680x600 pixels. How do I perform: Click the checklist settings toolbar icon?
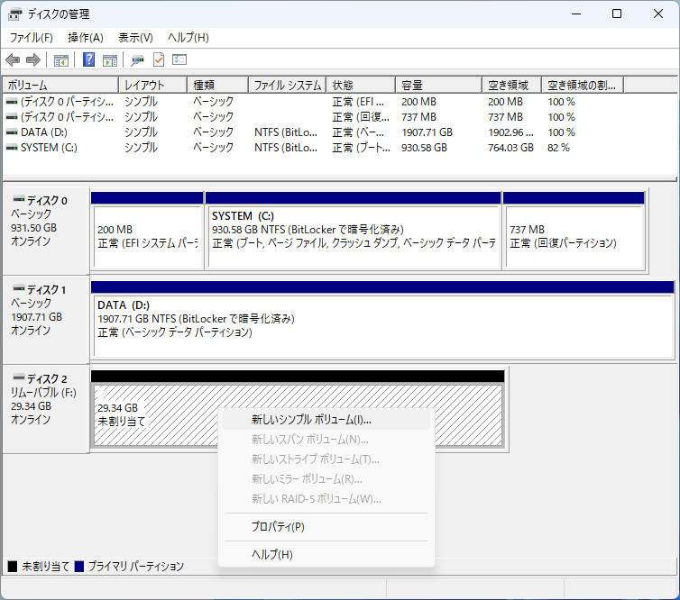click(x=179, y=60)
